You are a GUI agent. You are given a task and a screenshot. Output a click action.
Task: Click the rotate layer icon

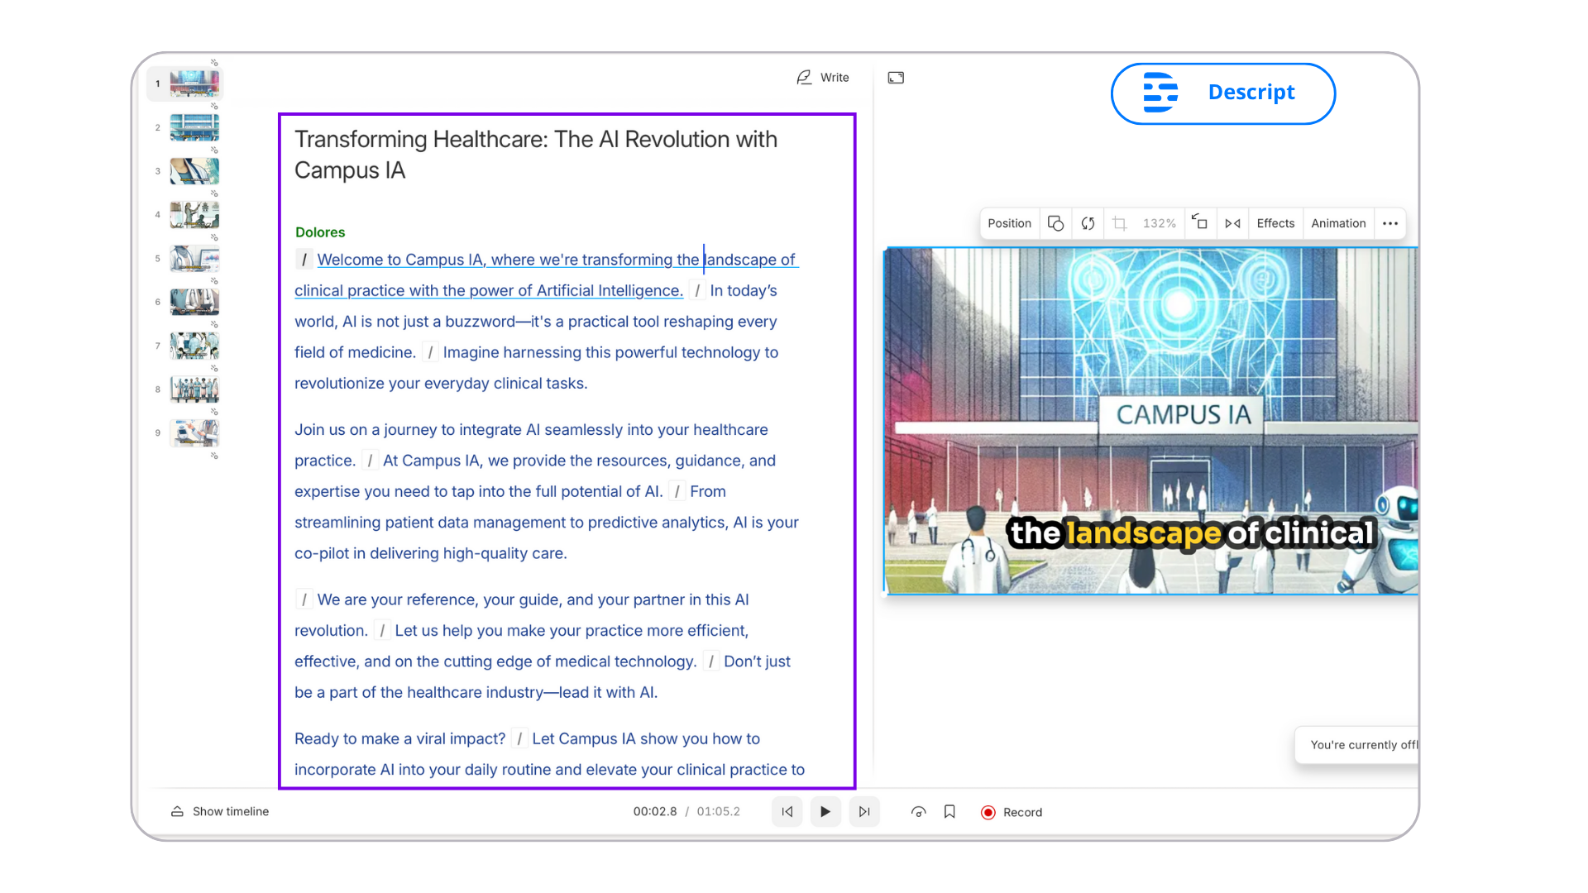click(1199, 222)
